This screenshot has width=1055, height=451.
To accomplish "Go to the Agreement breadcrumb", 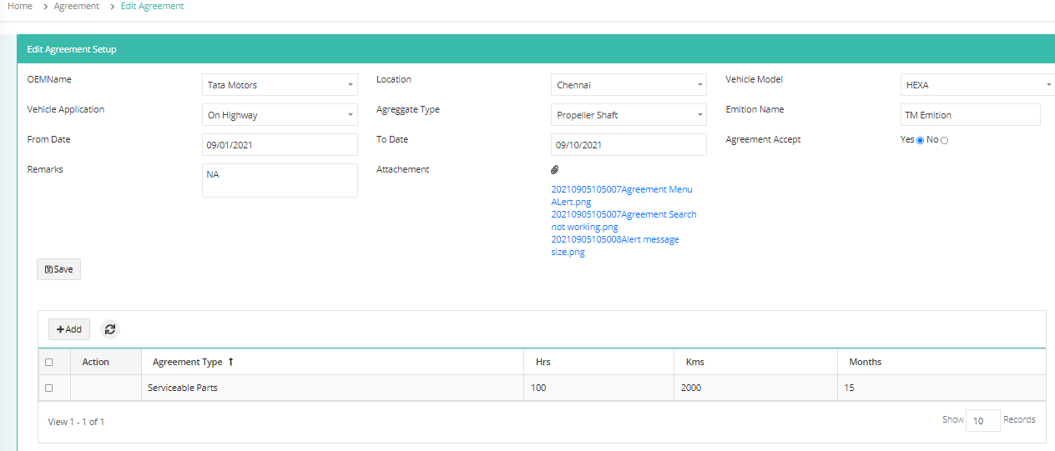I will 76,6.
